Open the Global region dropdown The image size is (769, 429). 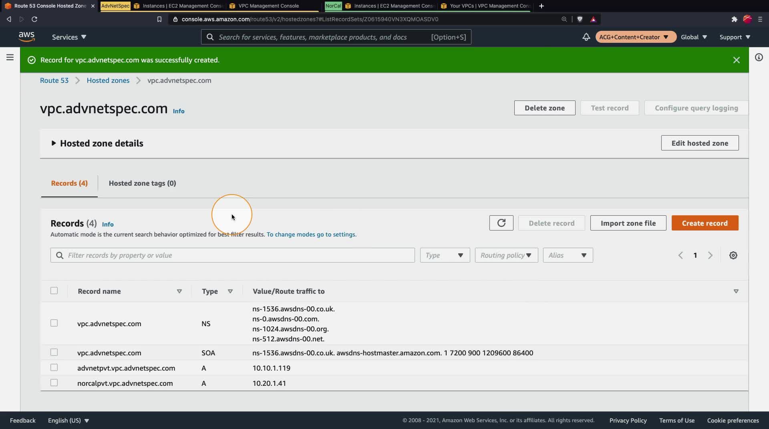click(694, 37)
